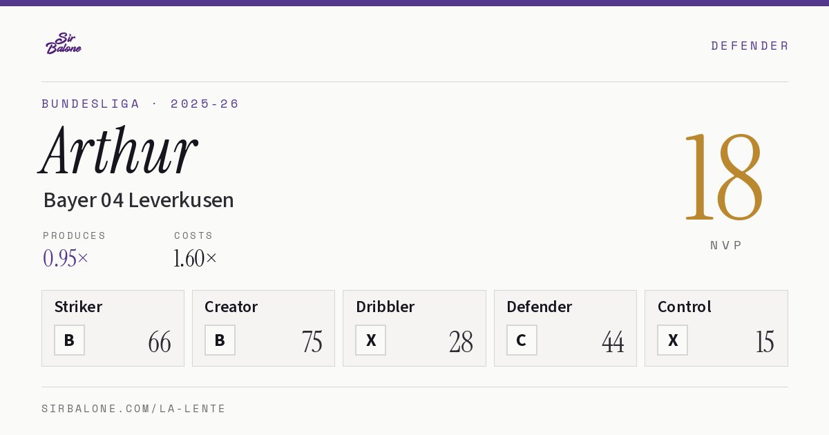This screenshot has width=829, height=435.
Task: Click the Produces 0.95× value
Action: coord(66,258)
